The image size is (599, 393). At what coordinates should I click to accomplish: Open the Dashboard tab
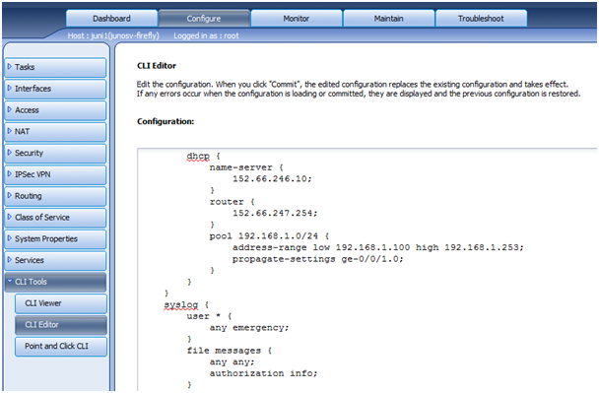pyautogui.click(x=111, y=19)
